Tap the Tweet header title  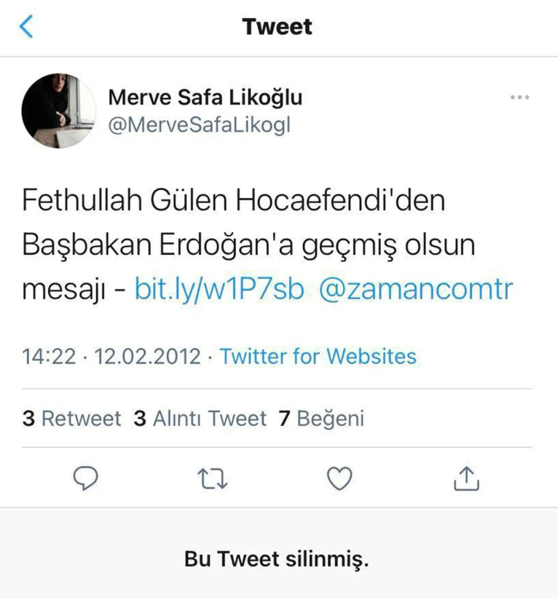[278, 27]
